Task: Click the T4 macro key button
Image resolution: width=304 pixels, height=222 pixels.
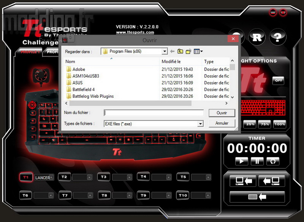Action: (143, 177)
